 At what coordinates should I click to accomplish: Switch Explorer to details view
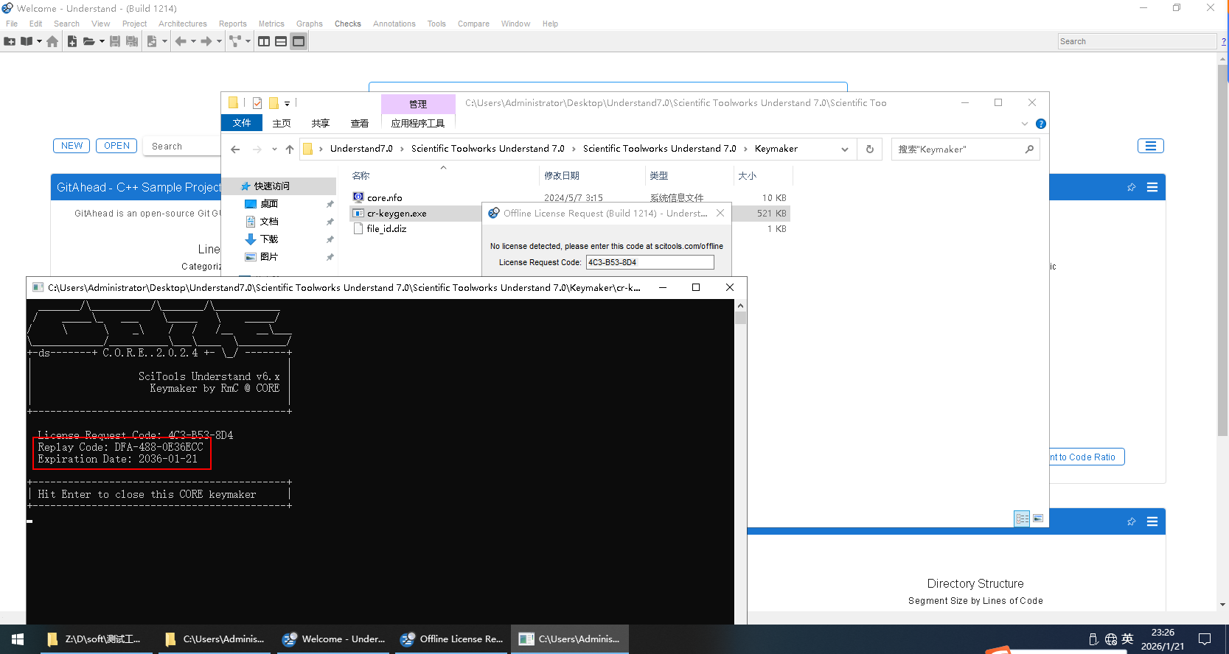(1022, 518)
